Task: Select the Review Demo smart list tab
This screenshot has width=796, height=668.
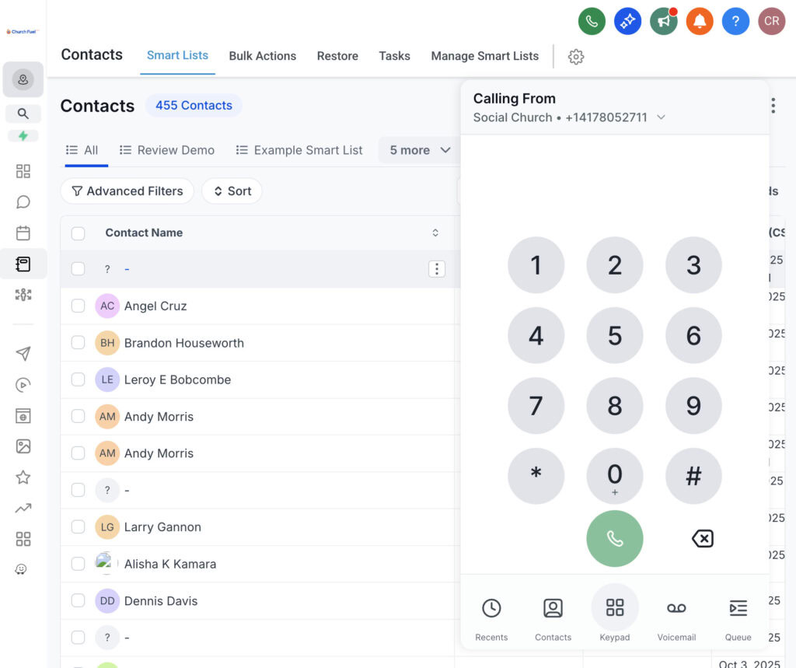Action: tap(166, 150)
